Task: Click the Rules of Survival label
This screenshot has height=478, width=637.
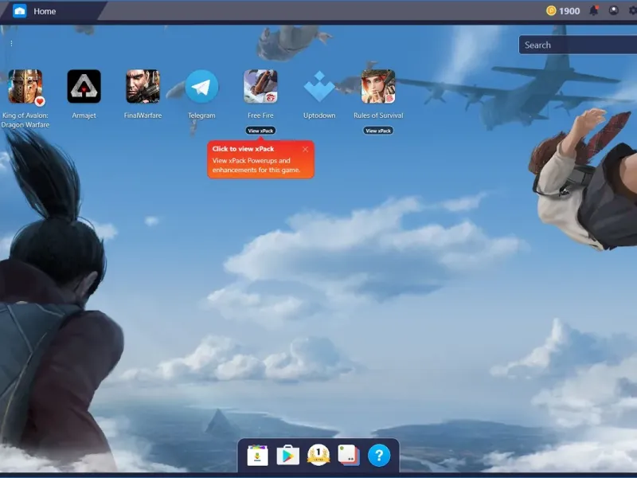Action: pyautogui.click(x=378, y=116)
